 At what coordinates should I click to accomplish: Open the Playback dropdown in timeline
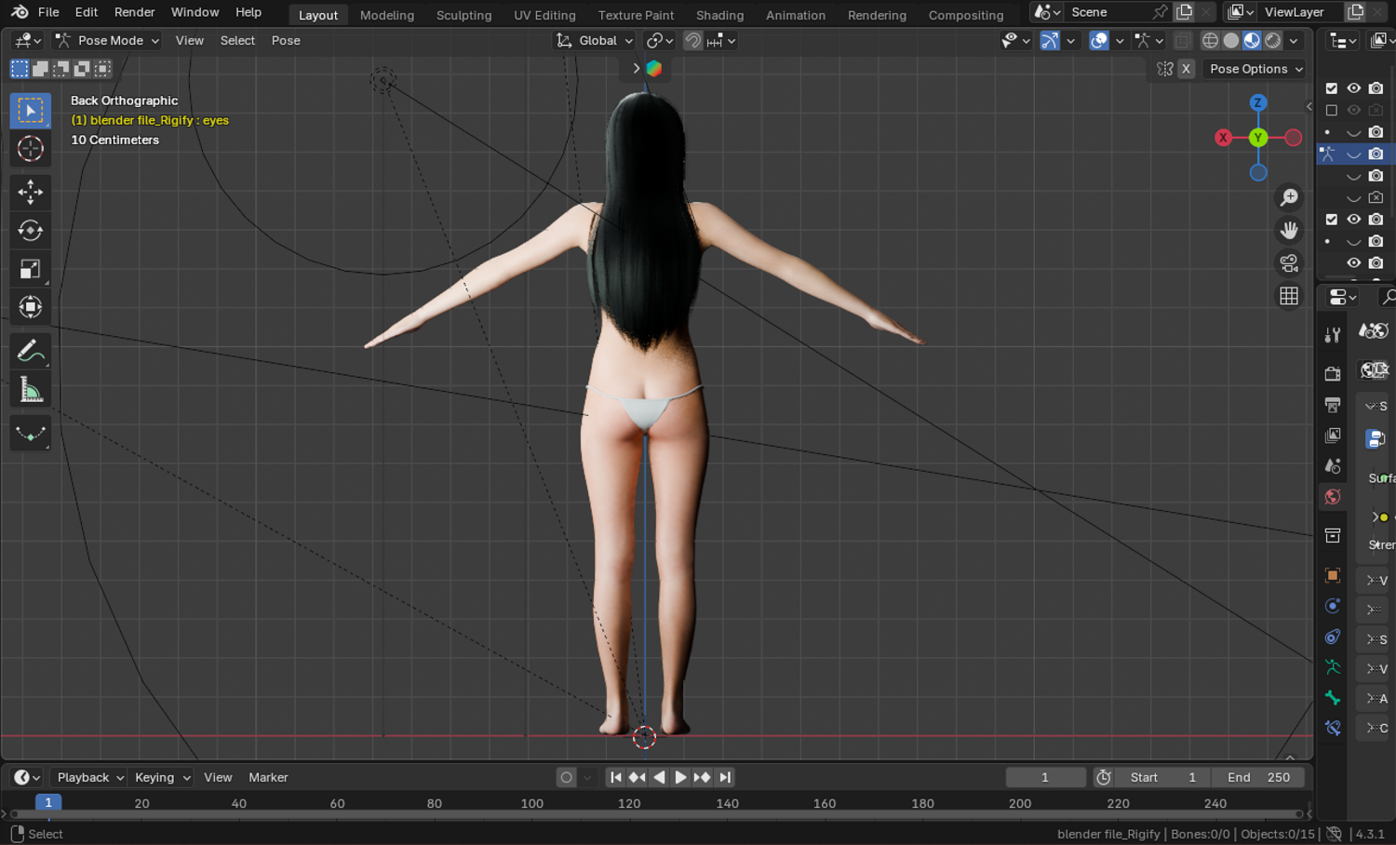click(90, 777)
